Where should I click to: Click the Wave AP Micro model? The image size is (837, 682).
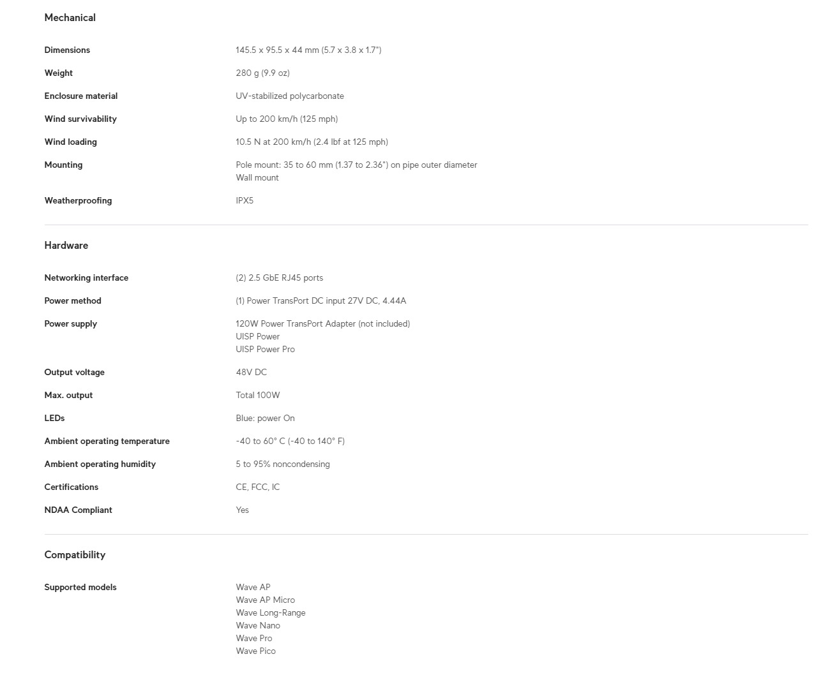click(265, 600)
